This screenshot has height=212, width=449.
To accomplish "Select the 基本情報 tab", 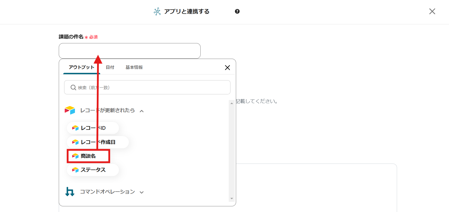I will point(134,67).
